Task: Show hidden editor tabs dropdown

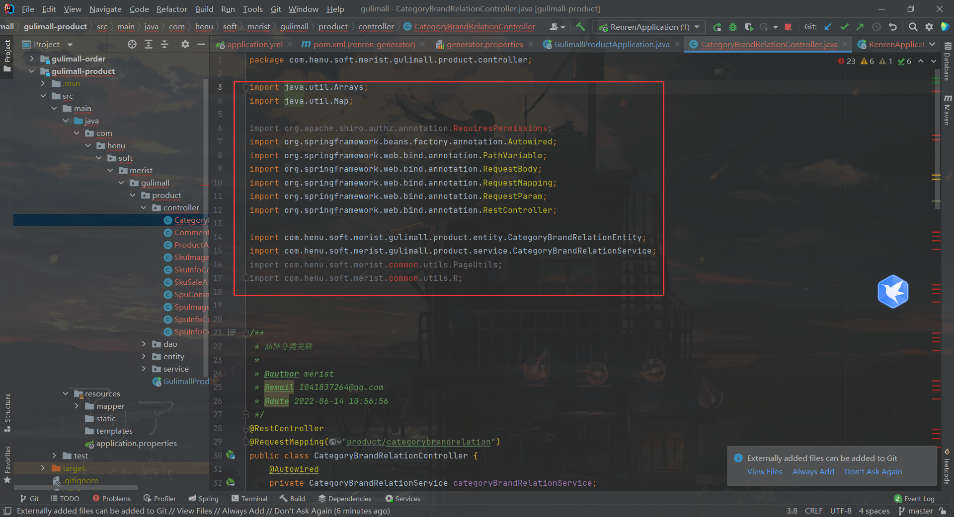Action: pyautogui.click(x=932, y=44)
